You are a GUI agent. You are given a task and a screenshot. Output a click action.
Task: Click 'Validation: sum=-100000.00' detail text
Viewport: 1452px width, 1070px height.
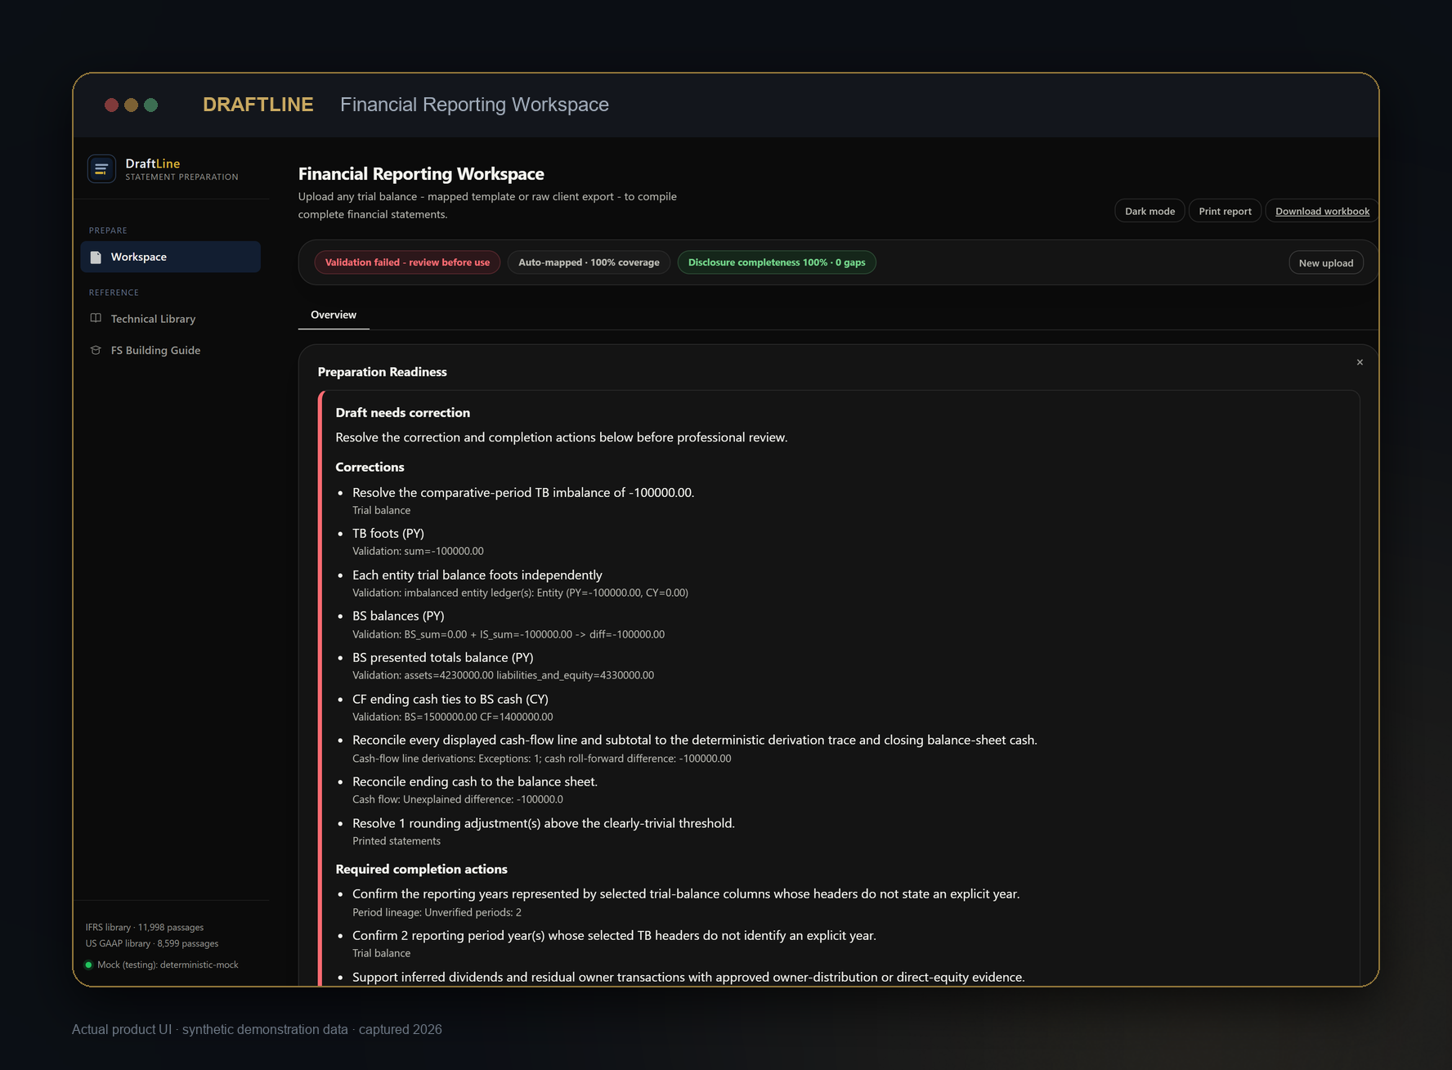point(418,551)
